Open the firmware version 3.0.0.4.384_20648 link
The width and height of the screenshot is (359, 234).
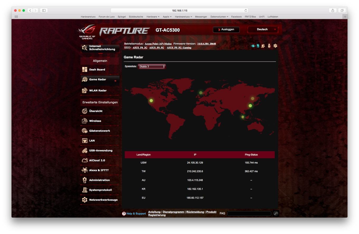(206, 44)
